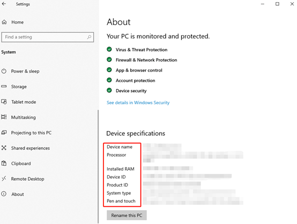Click the Account protection text
This screenshot has width=297, height=224.
tap(136, 81)
